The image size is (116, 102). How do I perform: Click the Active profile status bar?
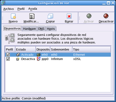click(58, 98)
